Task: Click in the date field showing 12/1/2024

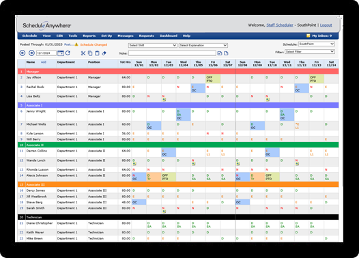Action: click(x=46, y=53)
